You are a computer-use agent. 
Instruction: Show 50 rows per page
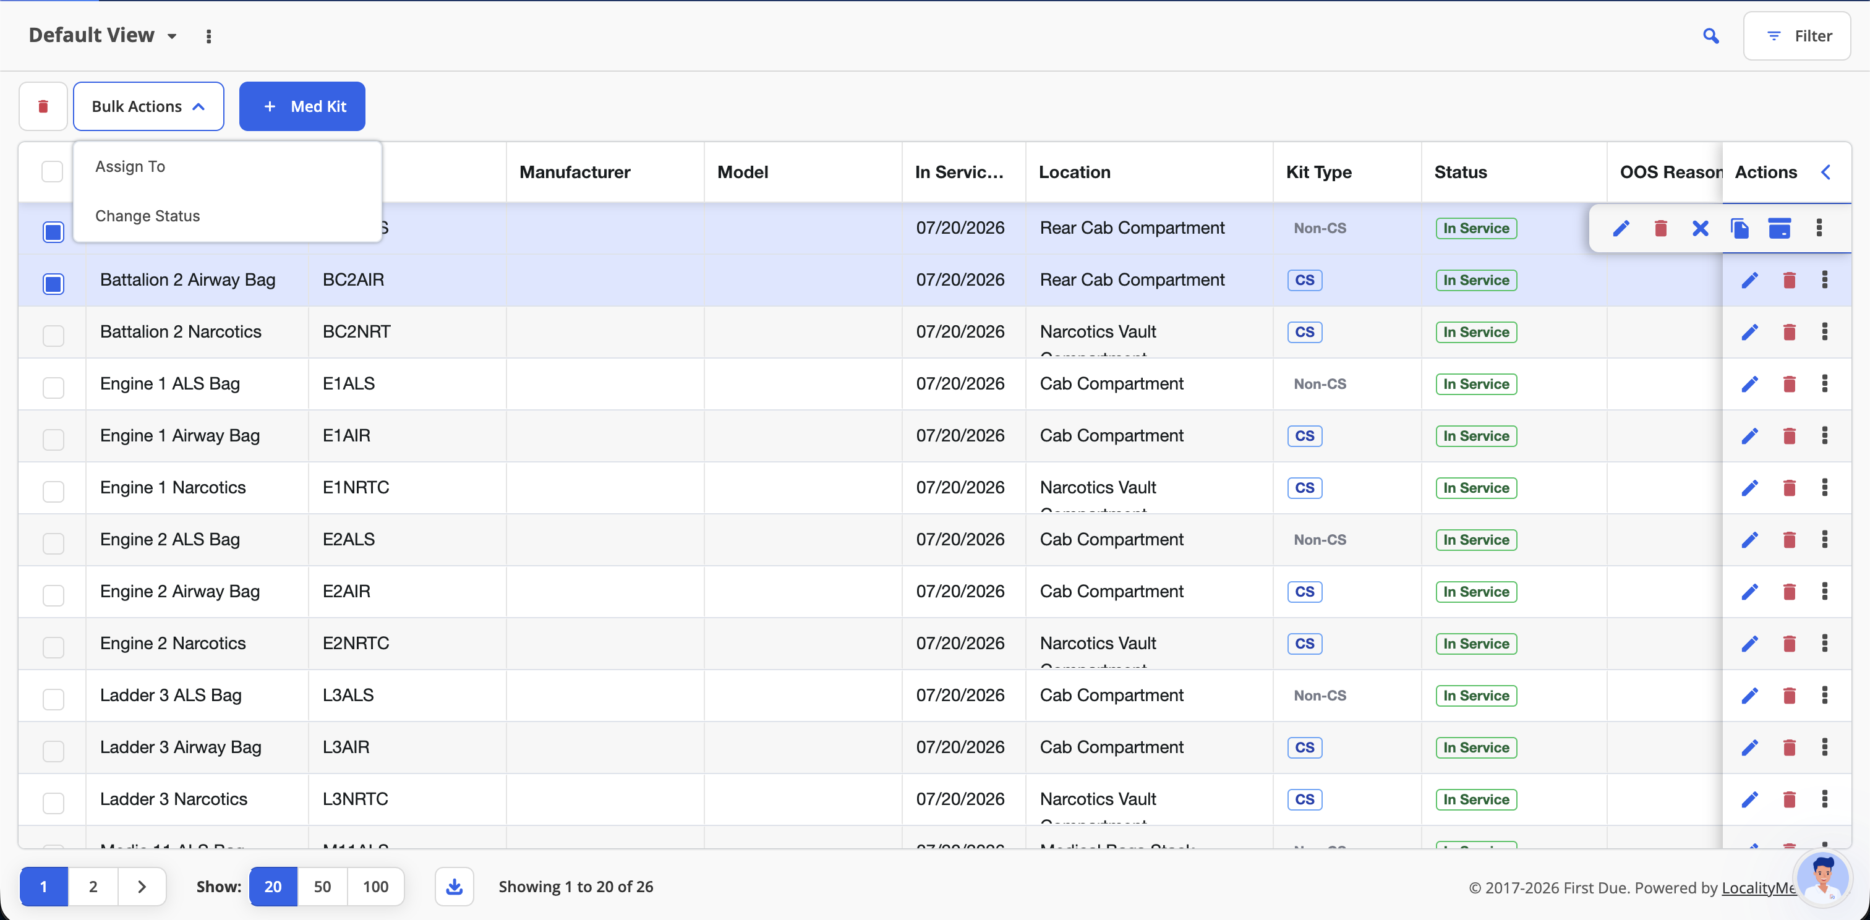[322, 886]
